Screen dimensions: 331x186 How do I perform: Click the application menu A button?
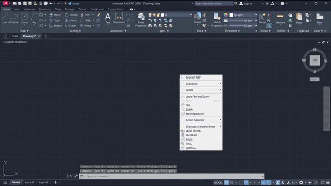click(6, 3)
